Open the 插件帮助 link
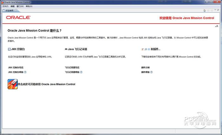The image size is (222, 135). point(145,72)
